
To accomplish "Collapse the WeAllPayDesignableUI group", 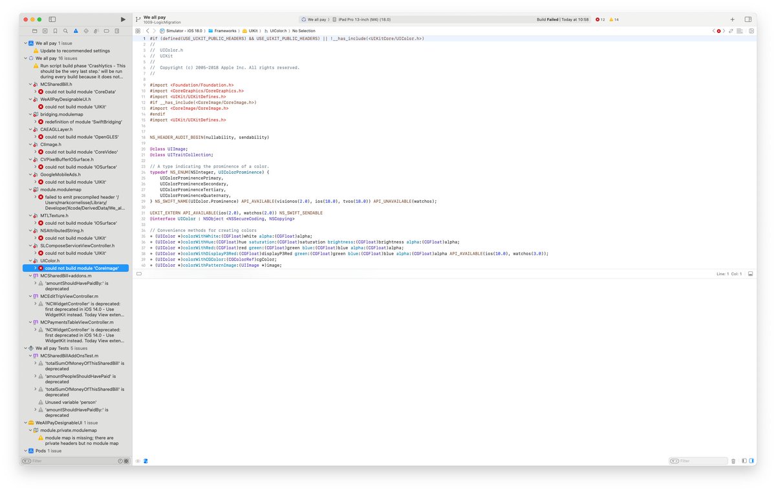I will point(25,423).
